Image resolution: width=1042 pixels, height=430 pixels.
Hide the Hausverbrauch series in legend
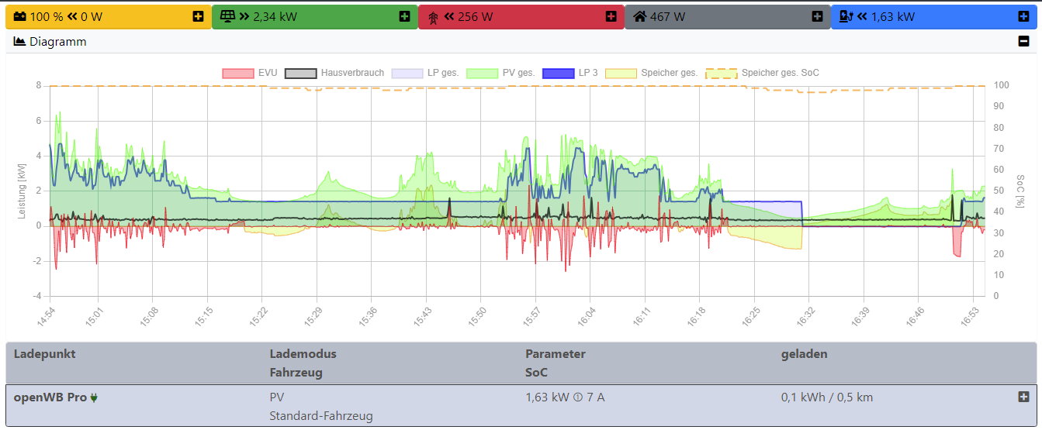pos(334,73)
